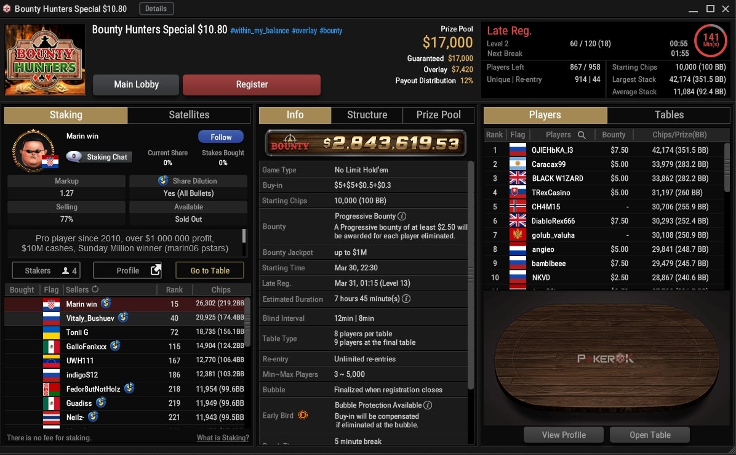The image size is (736, 455).
Task: Open the Details dropdown in title bar
Action: tap(156, 9)
